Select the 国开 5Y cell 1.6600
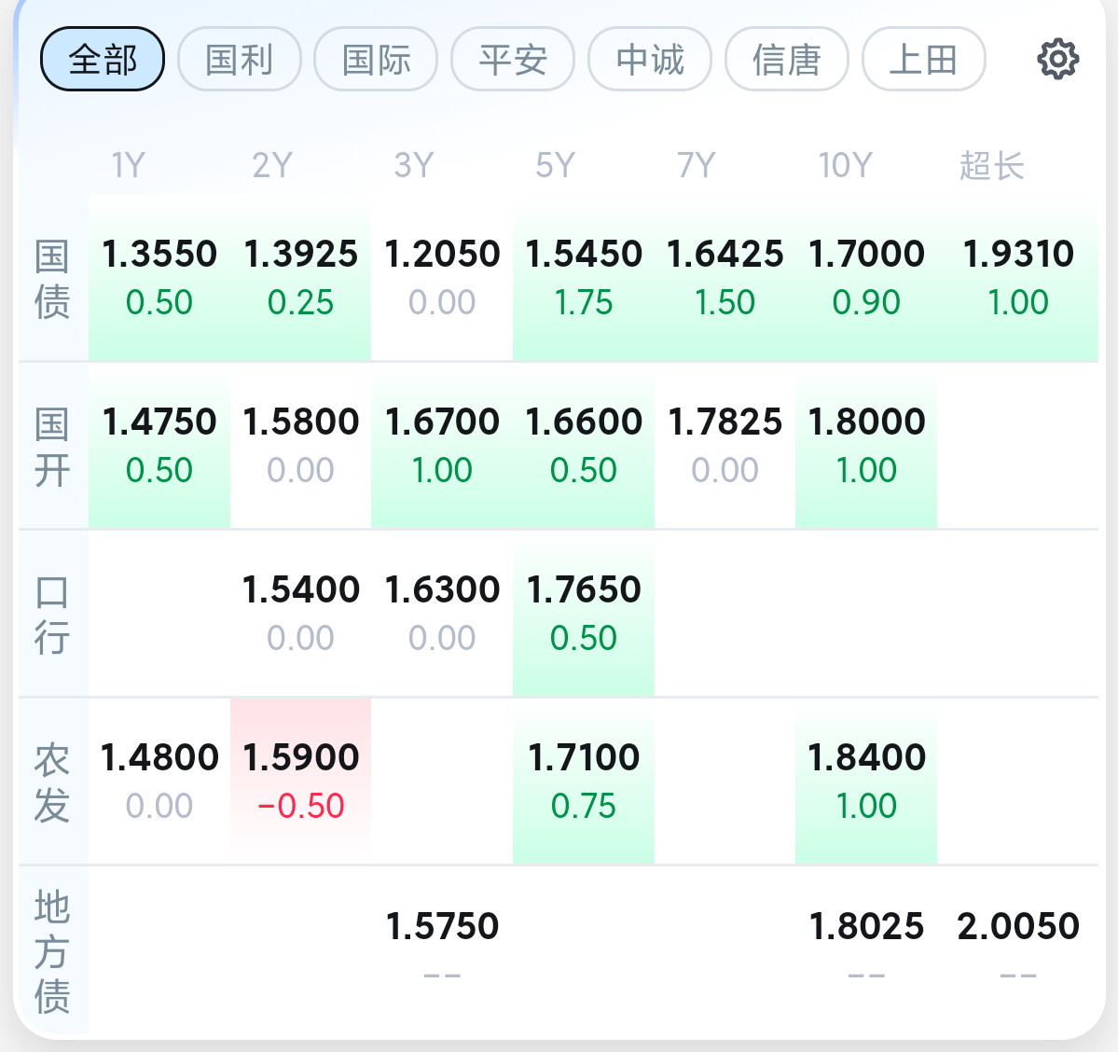1118x1052 pixels. point(584,445)
